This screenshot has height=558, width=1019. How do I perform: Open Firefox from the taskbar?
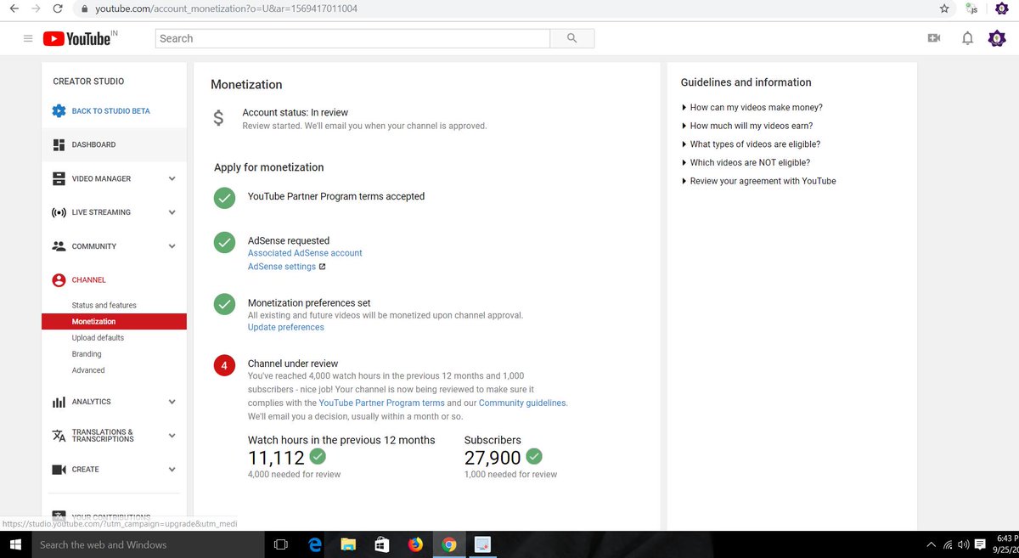pyautogui.click(x=415, y=544)
